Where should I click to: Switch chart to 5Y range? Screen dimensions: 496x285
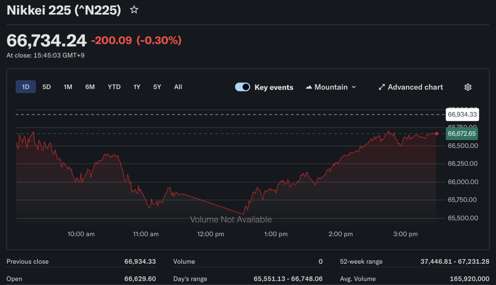click(157, 87)
